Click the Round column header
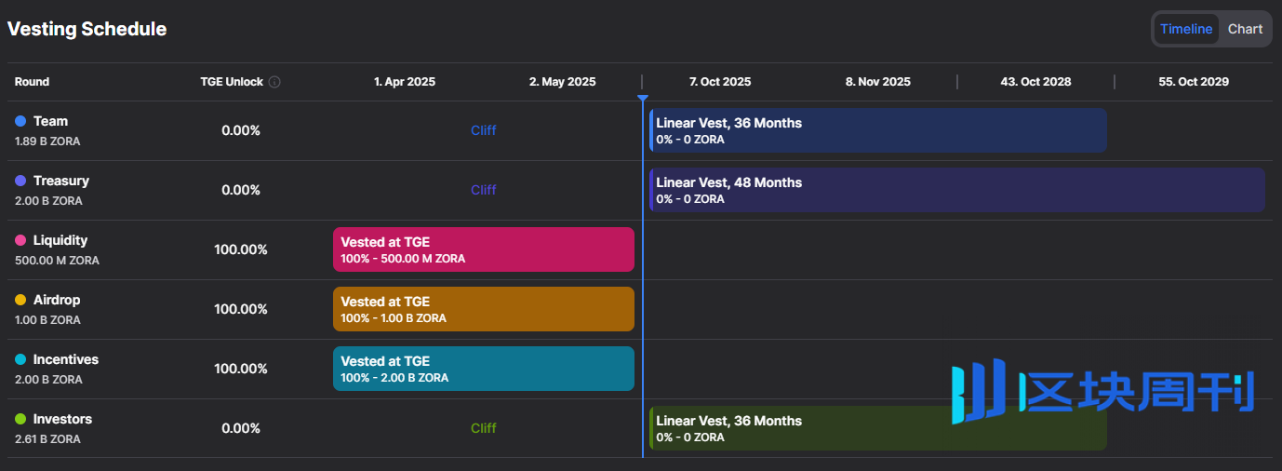1282x471 pixels. (x=32, y=82)
